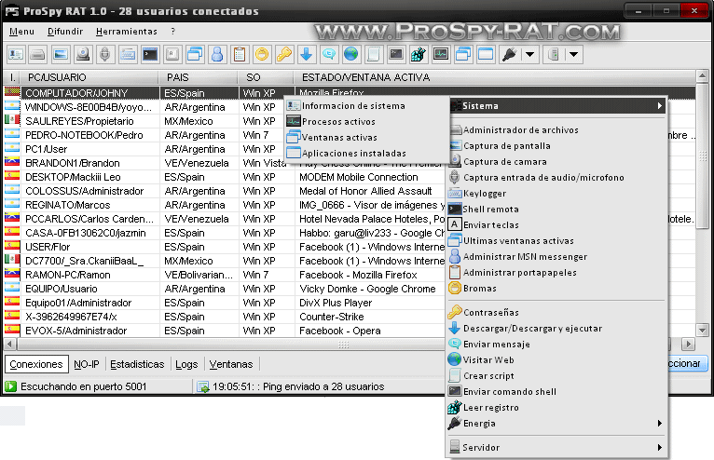Click the vertical scrollbar up arrow
Viewport: 714px width, 460px height.
pyautogui.click(x=702, y=76)
